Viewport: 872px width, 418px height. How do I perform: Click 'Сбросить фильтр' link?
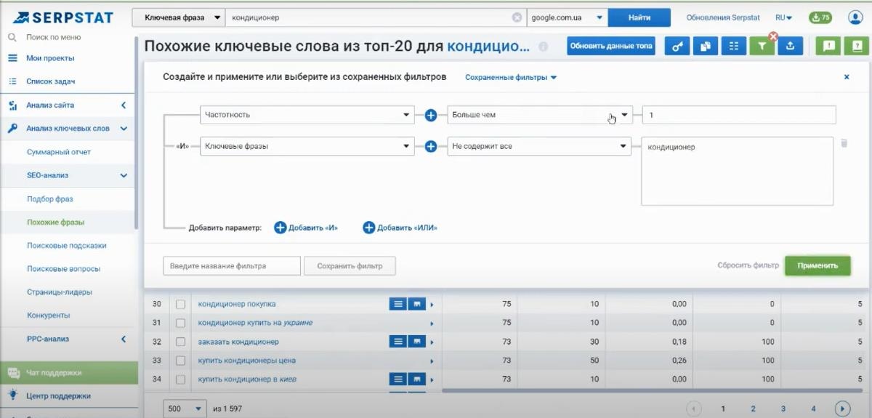748,265
